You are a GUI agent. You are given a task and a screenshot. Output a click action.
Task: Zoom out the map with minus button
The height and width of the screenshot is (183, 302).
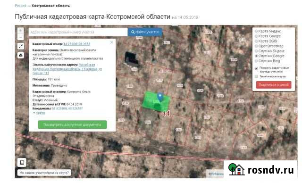[x=21, y=37]
